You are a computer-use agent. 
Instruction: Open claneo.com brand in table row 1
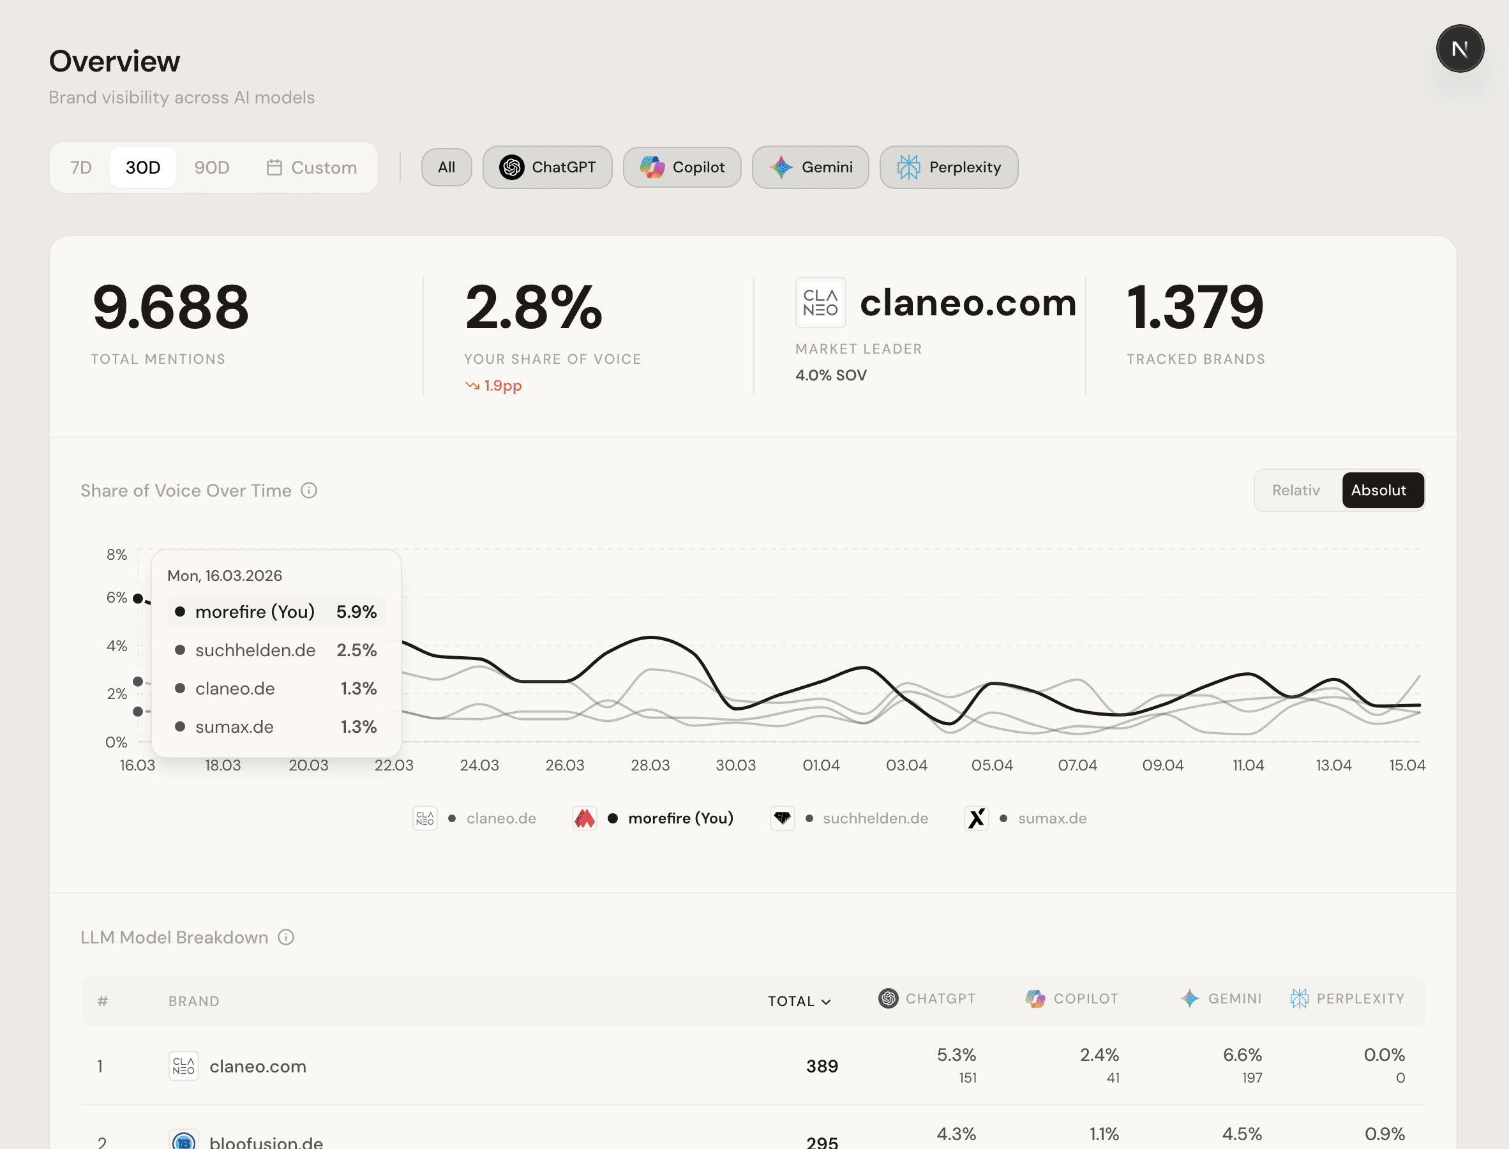pos(258,1066)
